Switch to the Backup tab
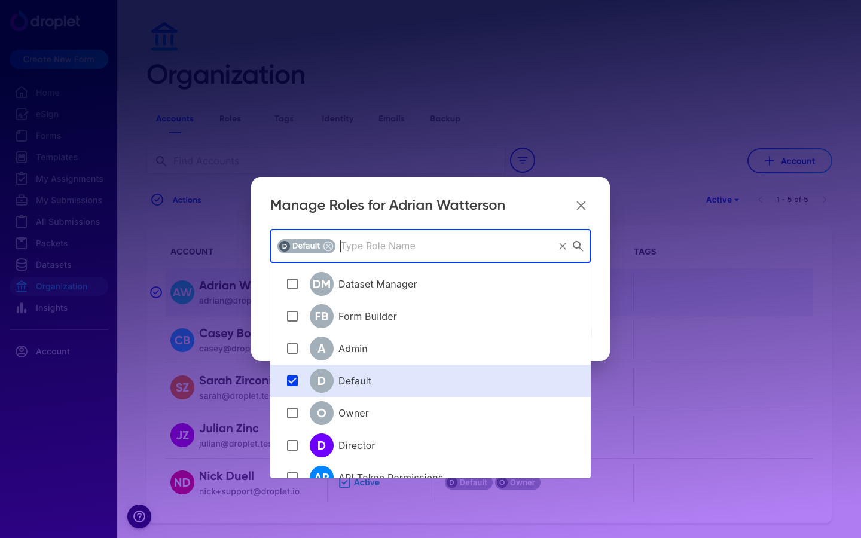Viewport: 861px width, 538px height. [445, 119]
